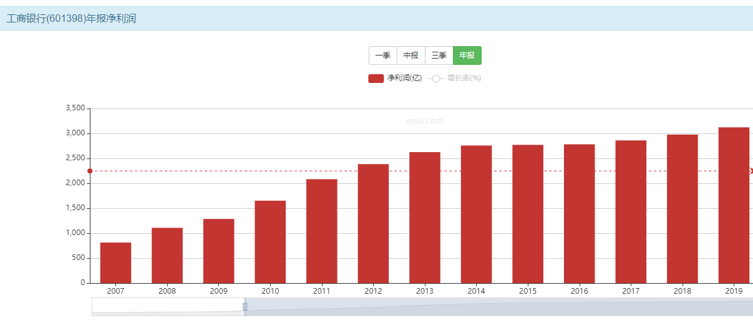This screenshot has width=753, height=323.
Task: Enable the 增长率(%) legend series
Action: click(455, 78)
